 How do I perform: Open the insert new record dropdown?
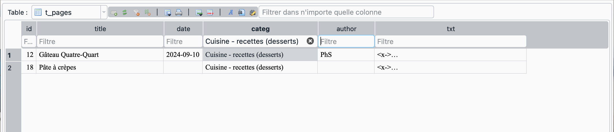(x=199, y=12)
